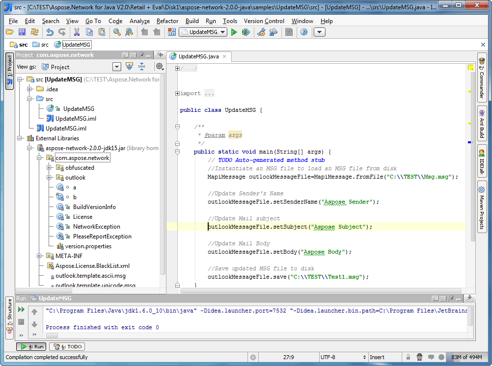
Task: Click the Save All toolbar icon
Action: (x=22, y=32)
